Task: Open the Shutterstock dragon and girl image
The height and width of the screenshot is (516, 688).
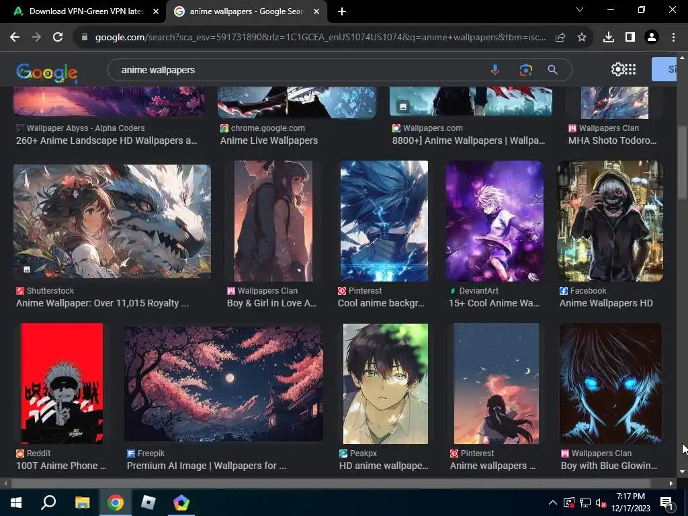Action: coord(112,221)
